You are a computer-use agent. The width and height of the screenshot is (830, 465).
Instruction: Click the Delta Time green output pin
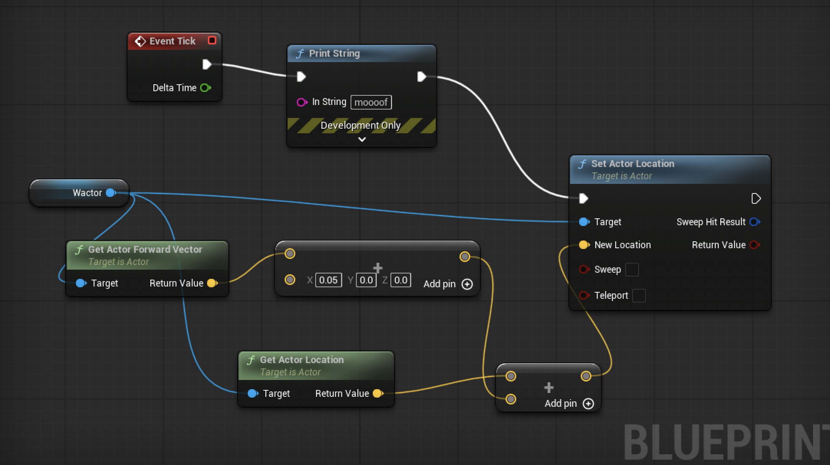(x=205, y=88)
